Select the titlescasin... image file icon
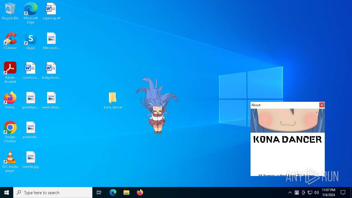The height and width of the screenshot is (198, 352). pos(51,41)
